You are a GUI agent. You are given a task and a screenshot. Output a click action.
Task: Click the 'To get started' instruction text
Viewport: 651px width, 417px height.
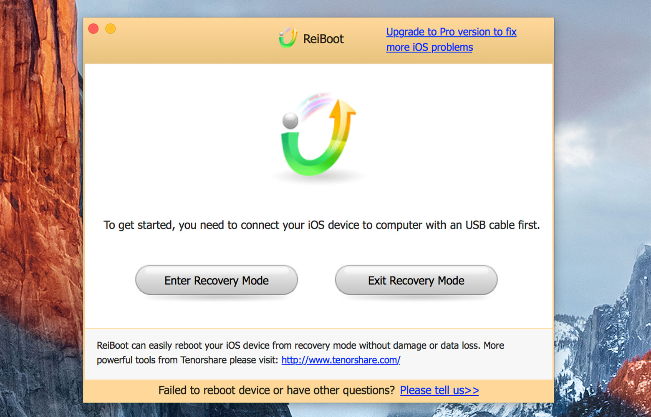(x=321, y=225)
